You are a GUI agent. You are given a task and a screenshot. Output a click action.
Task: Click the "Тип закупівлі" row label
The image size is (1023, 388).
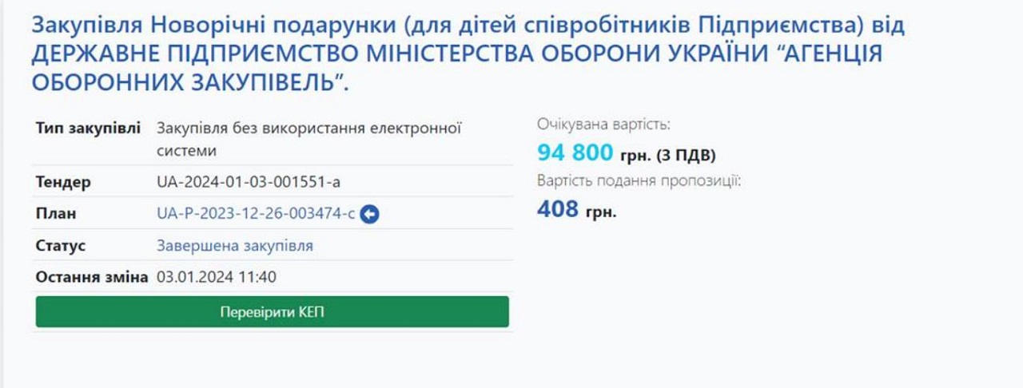[x=88, y=129]
